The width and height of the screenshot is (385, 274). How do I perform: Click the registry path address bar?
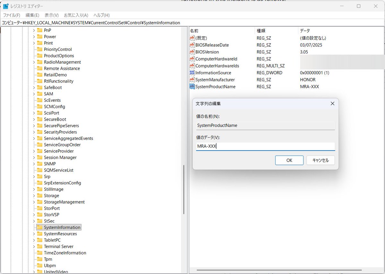pos(193,23)
